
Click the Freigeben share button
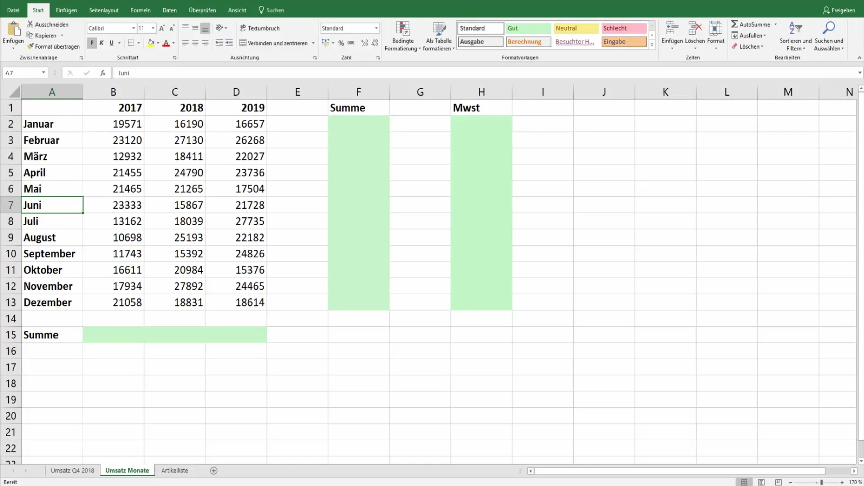[x=839, y=10]
